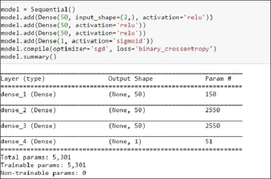Select the dense_4 (Dense) row label
The image size is (271, 179).
tap(29, 142)
